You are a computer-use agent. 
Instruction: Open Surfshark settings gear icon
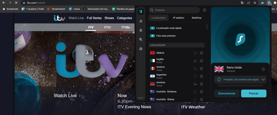pos(141,49)
